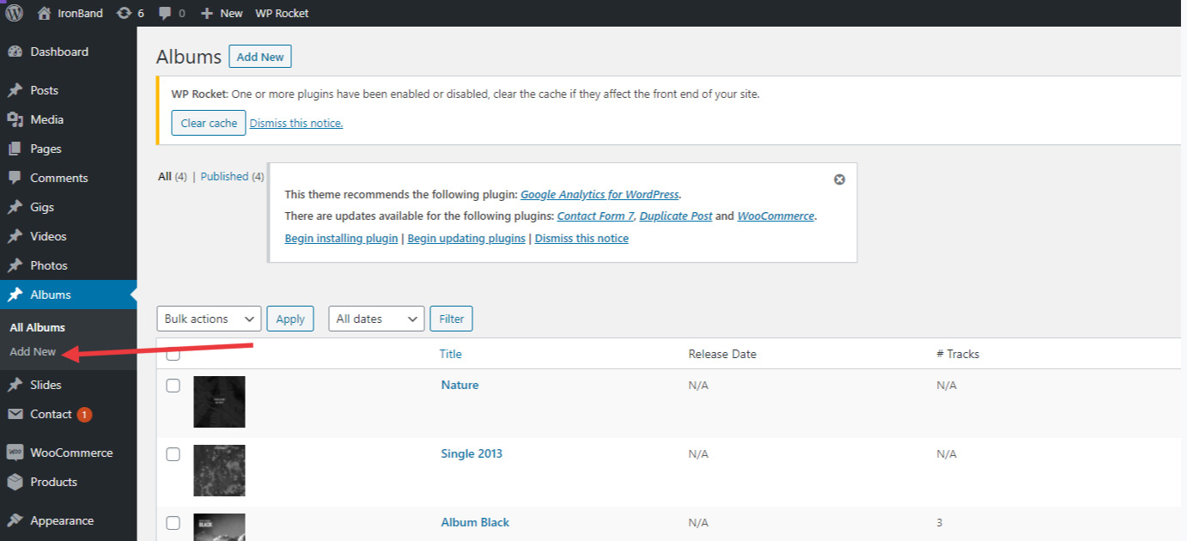The width and height of the screenshot is (1187, 541).
Task: Open the Duplicate Post link
Action: click(676, 216)
